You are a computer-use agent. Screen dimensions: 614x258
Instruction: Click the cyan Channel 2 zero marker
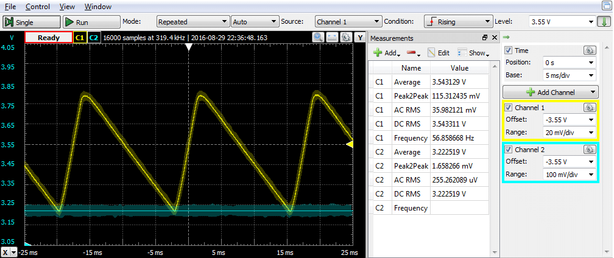(x=28, y=245)
